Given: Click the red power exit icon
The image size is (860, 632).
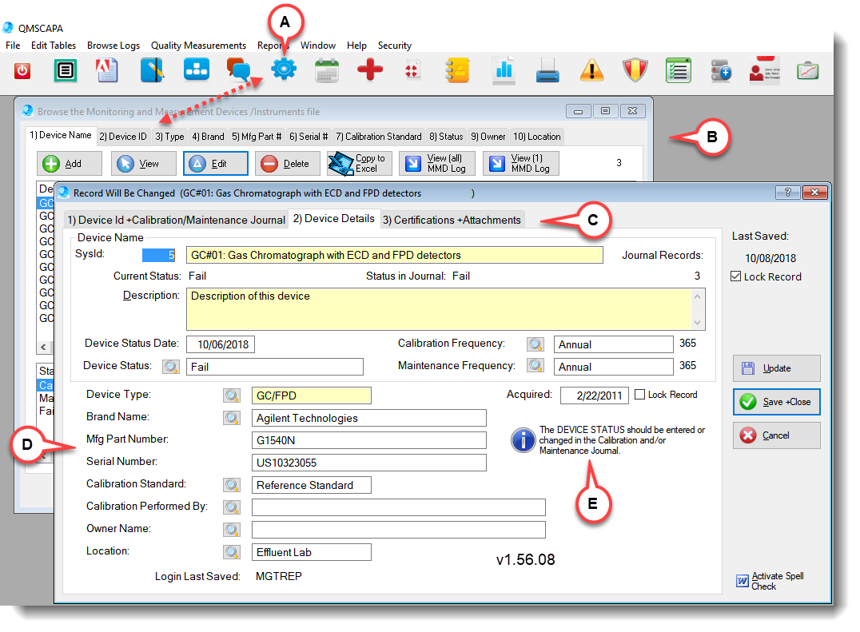Looking at the screenshot, I should [x=22, y=71].
